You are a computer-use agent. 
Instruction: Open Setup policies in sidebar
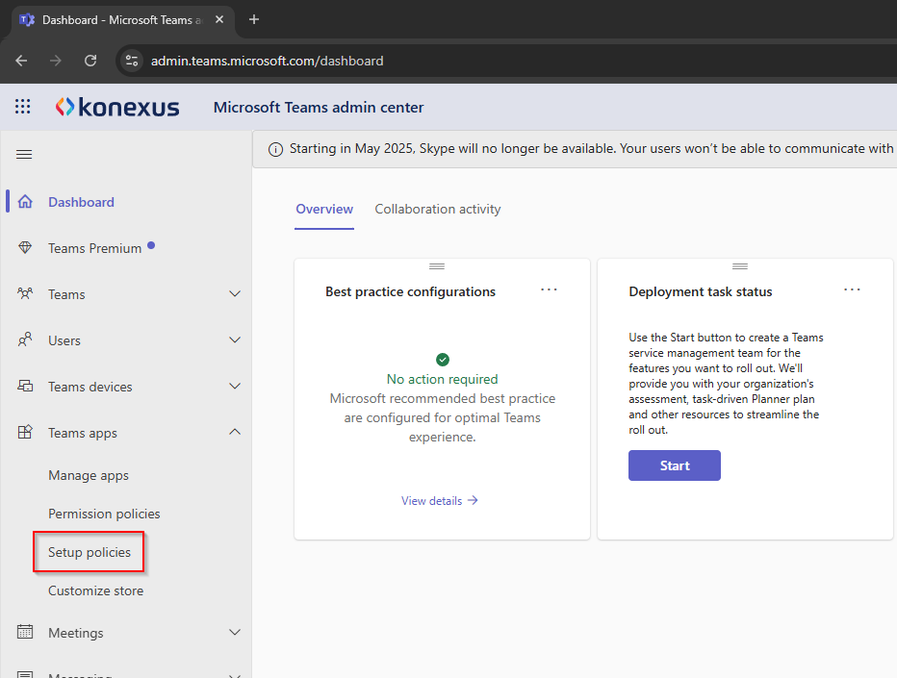click(90, 552)
